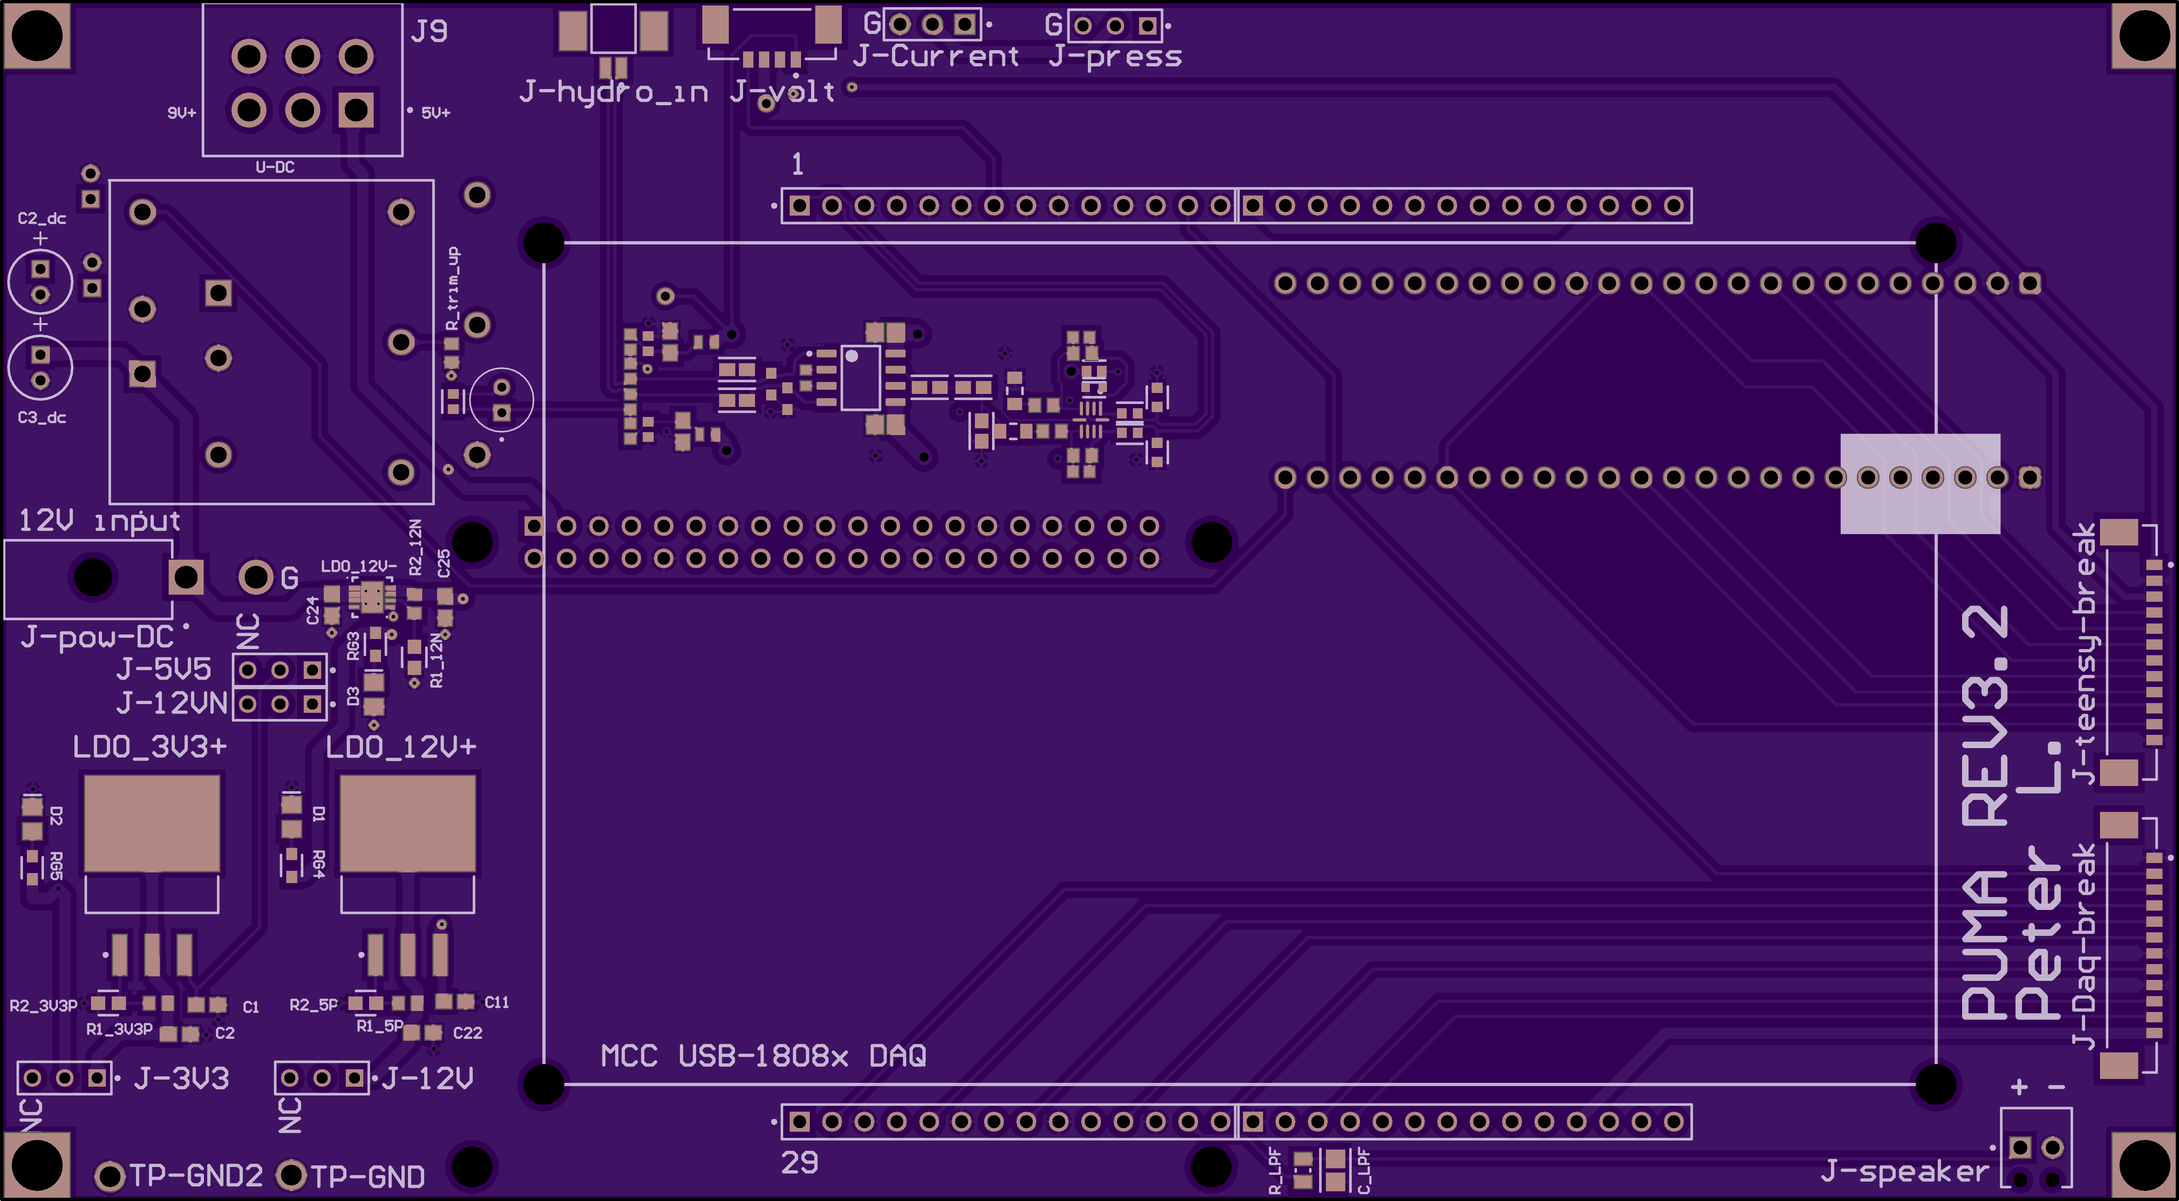Click the round G pad beside J-pow-DC

click(255, 577)
